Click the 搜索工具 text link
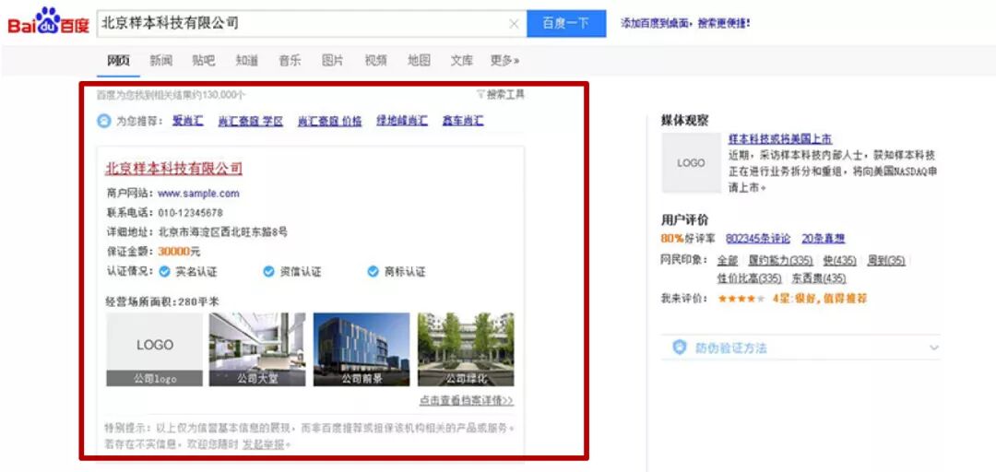The width and height of the screenshot is (996, 472). coord(505,95)
